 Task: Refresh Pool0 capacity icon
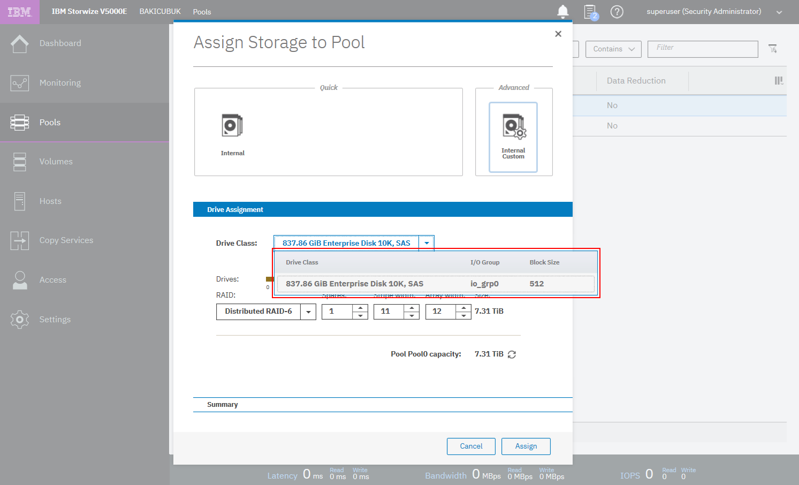[x=512, y=354]
